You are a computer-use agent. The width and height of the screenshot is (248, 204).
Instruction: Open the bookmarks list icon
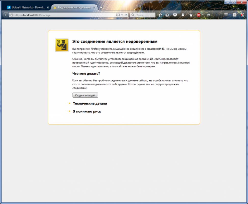[167, 15]
